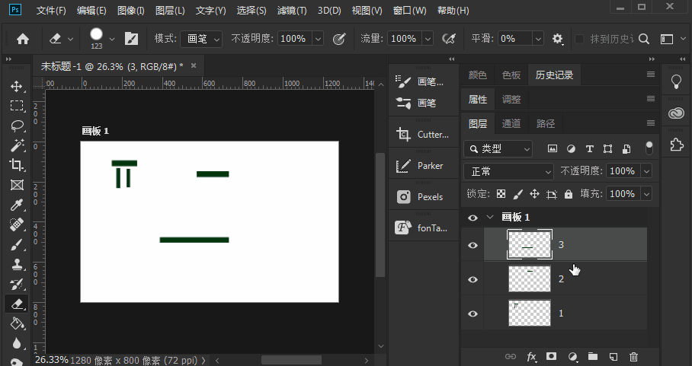Select the Move tool
The height and width of the screenshot is (366, 692).
(17, 86)
